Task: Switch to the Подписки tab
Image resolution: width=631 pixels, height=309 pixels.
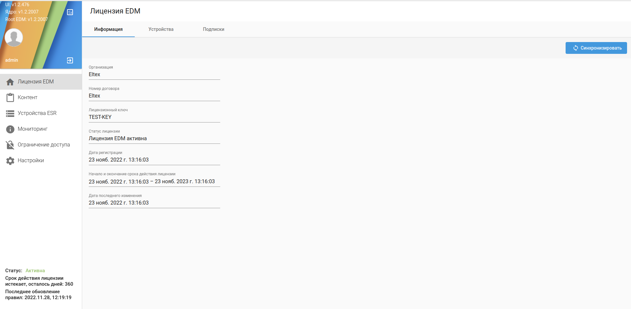Action: (214, 29)
